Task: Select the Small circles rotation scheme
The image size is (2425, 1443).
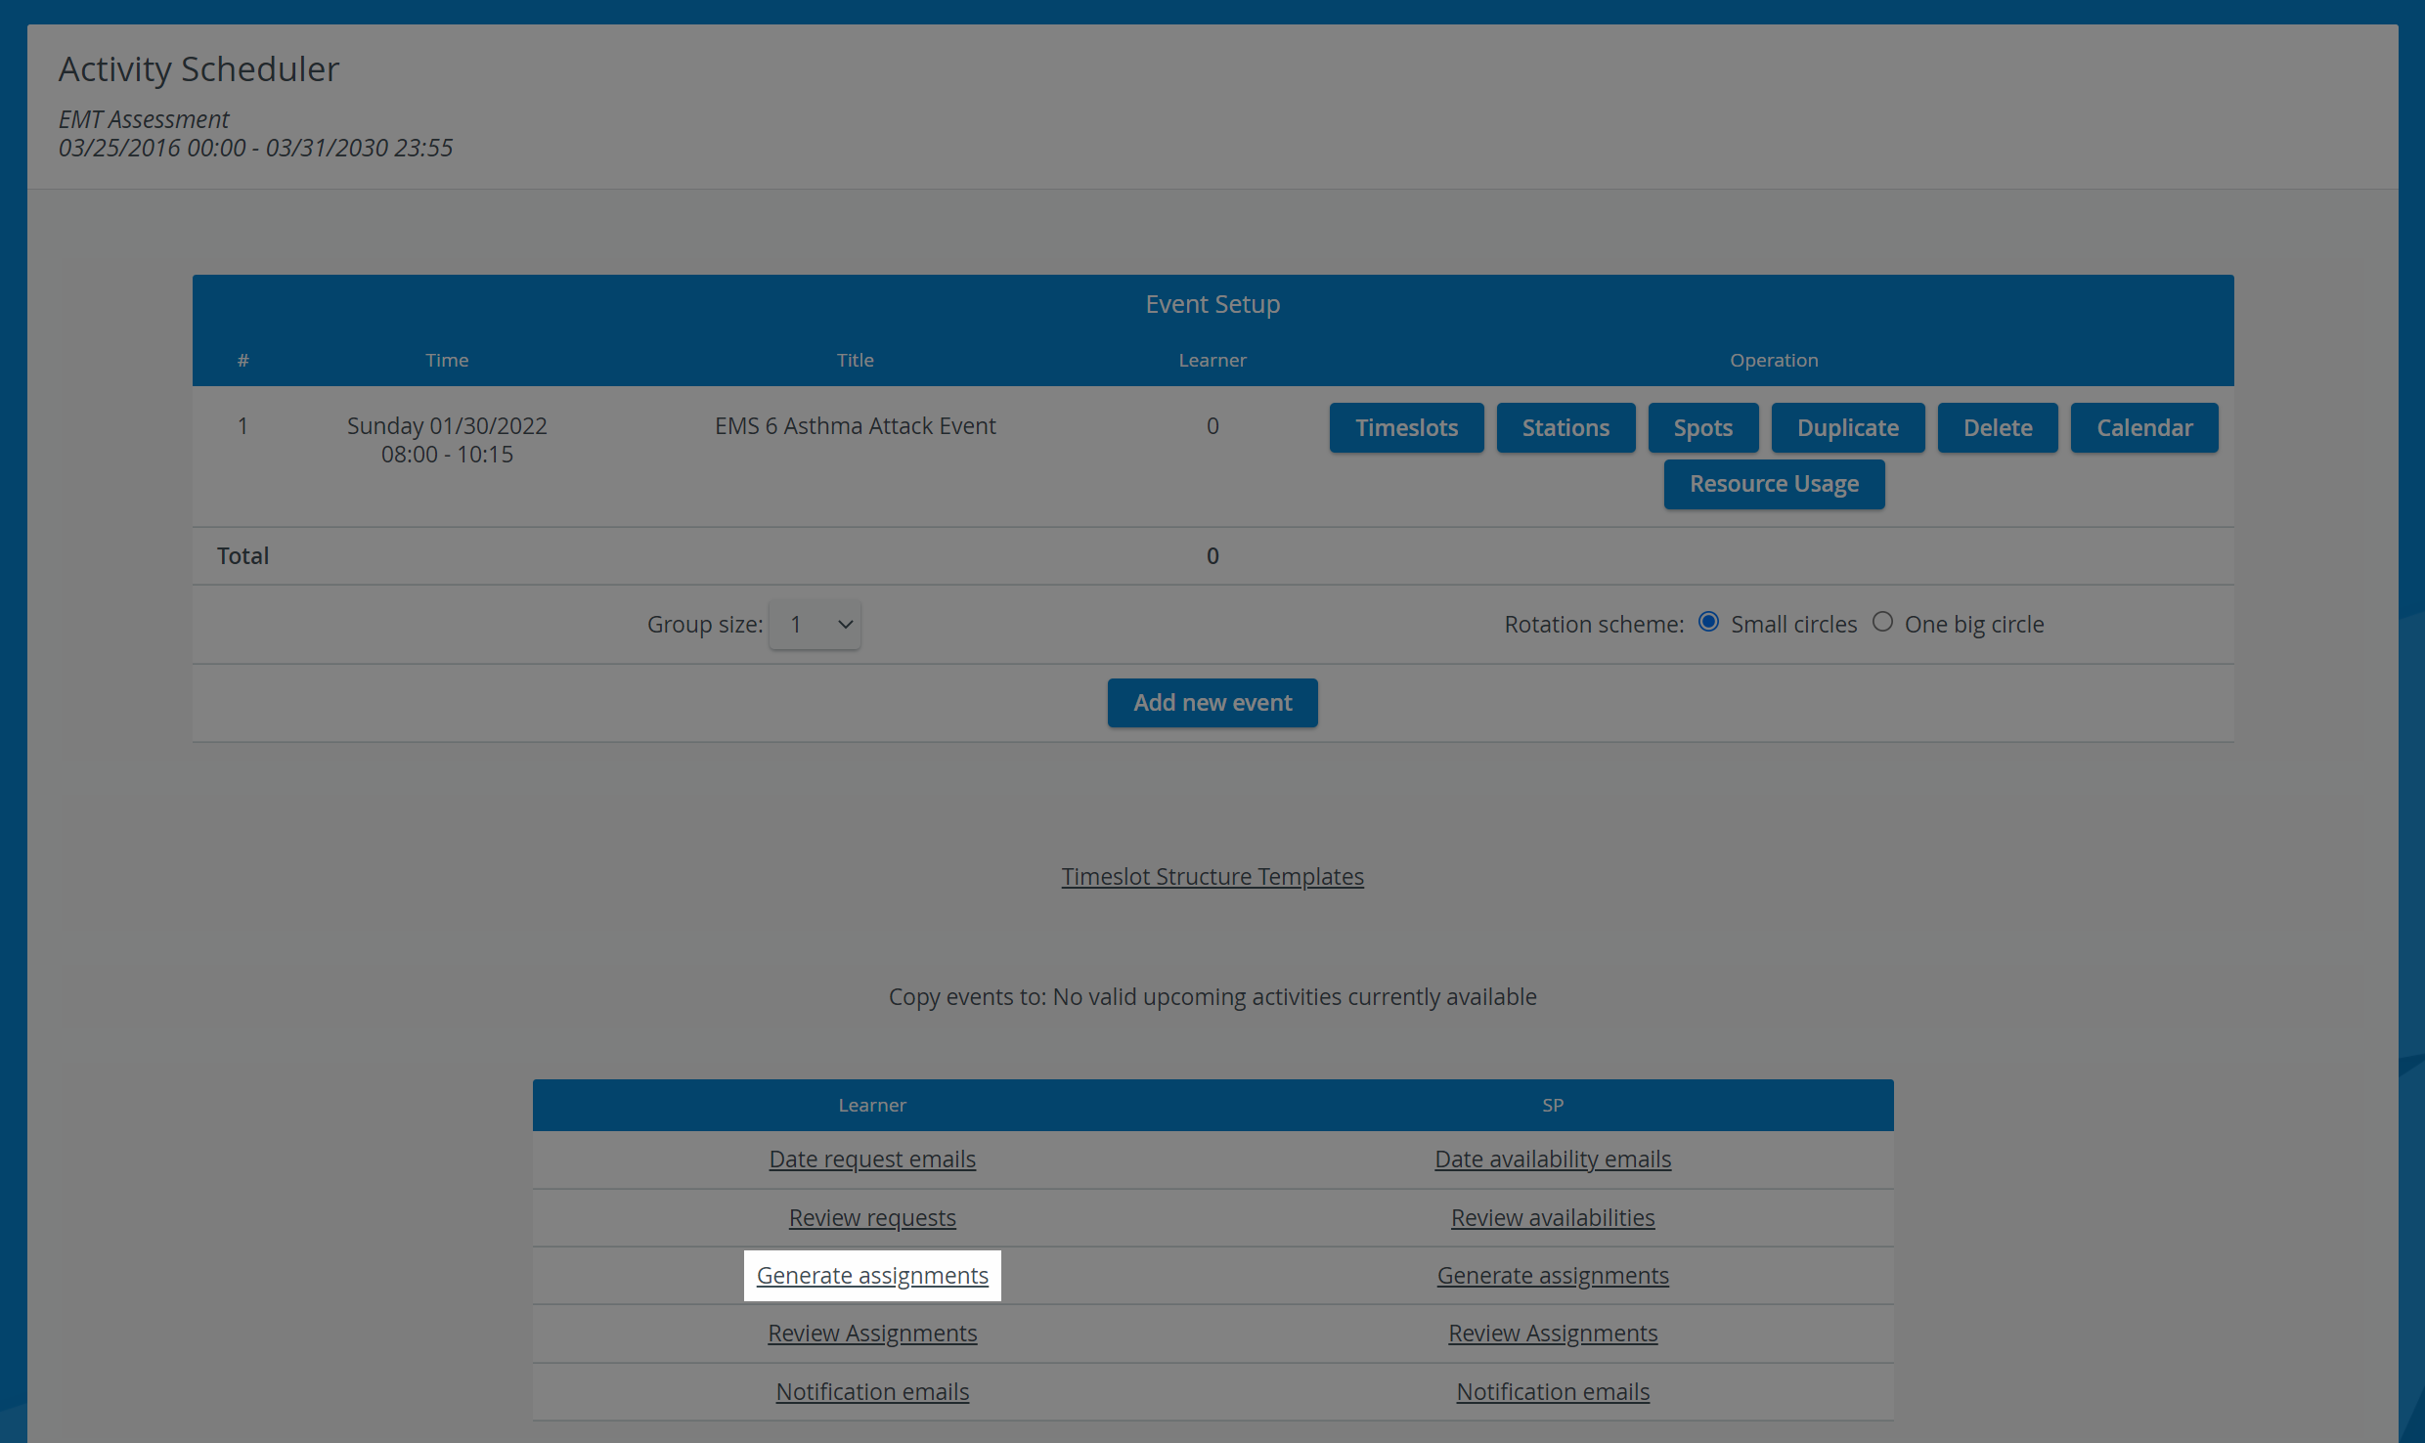Action: tap(1708, 622)
